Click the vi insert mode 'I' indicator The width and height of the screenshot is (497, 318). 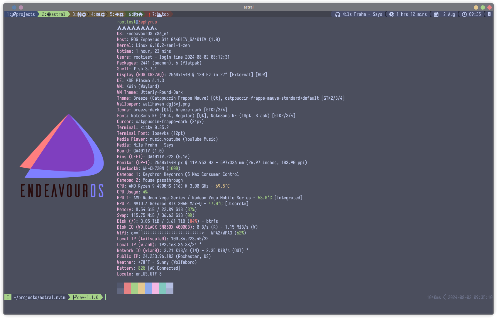pyautogui.click(x=8, y=297)
